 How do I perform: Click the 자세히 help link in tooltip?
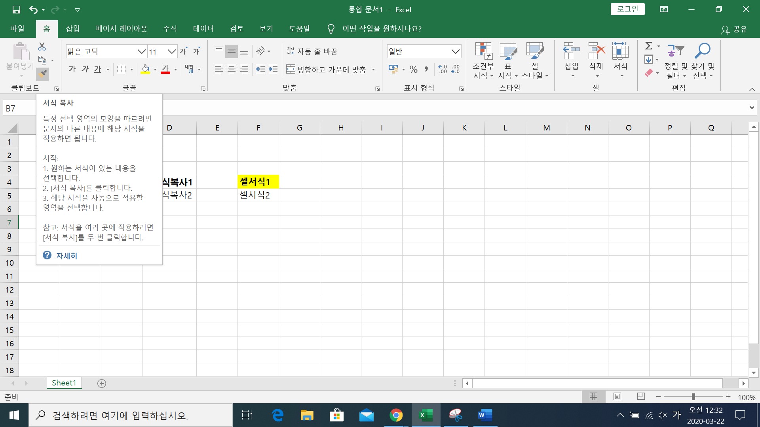66,256
